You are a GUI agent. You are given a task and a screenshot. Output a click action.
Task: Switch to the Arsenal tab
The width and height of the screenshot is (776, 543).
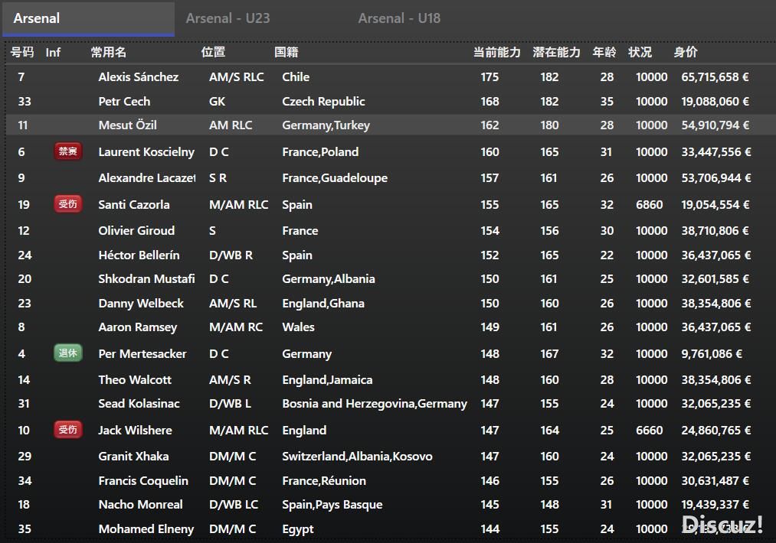[88, 18]
